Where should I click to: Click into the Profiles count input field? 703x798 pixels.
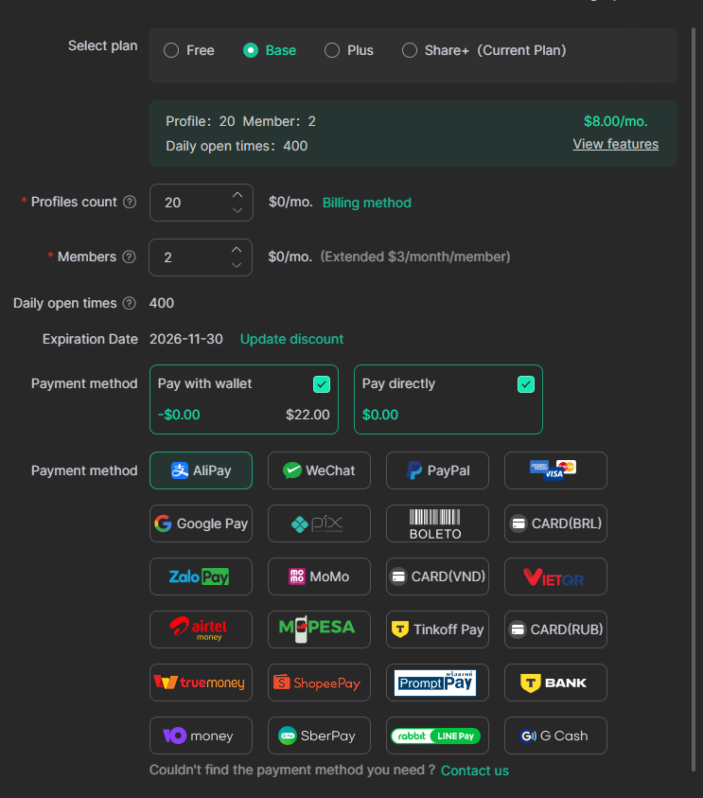[x=189, y=203]
